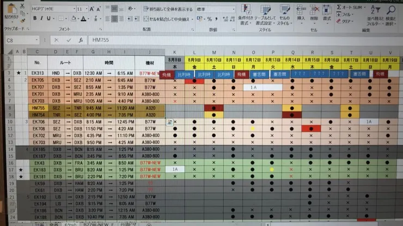This screenshot has height=226, width=403.
Task: Cancel formula entry with X icon
Action: pyautogui.click(x=56, y=40)
